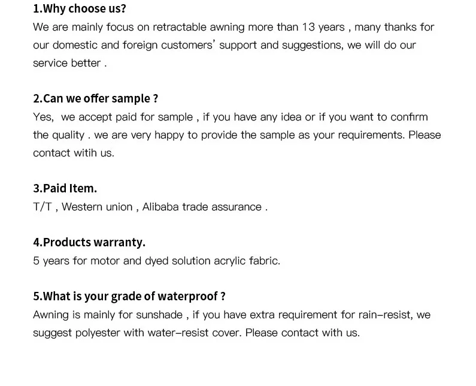Click "Awning is mainly for sunshade" text

(107, 315)
